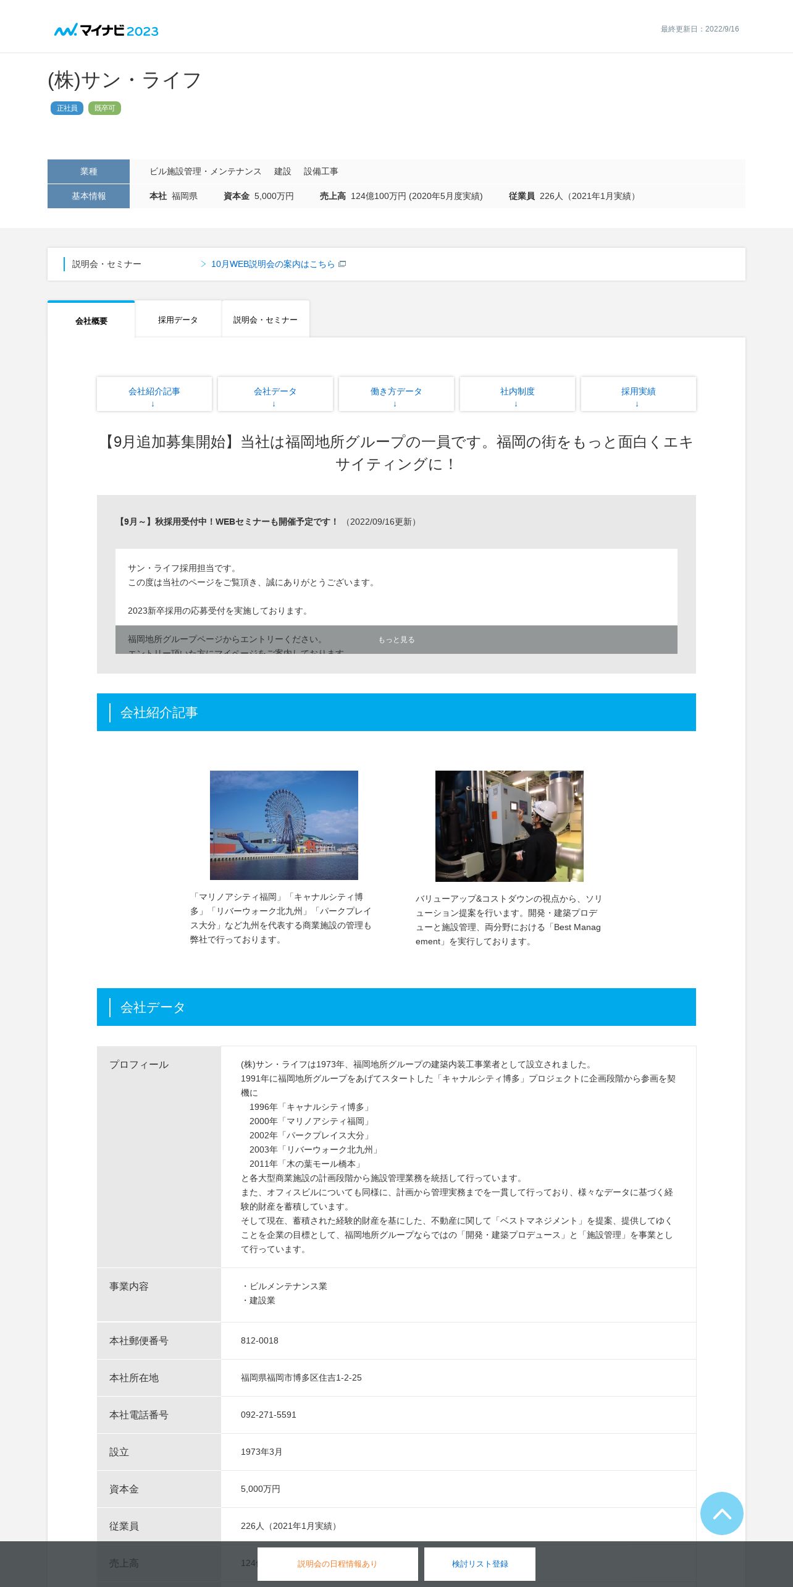Open 10月WEB説明会の案内はこちら link
Screen dimensions: 793x1587
point(273,264)
